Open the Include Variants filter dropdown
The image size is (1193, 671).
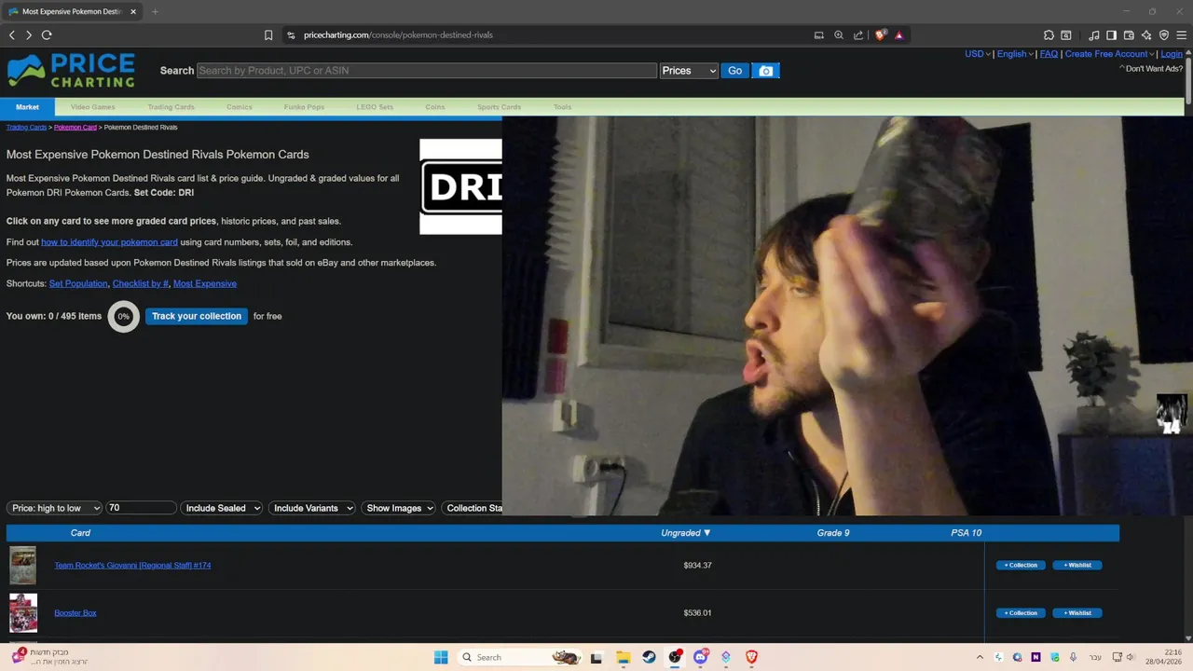point(311,508)
